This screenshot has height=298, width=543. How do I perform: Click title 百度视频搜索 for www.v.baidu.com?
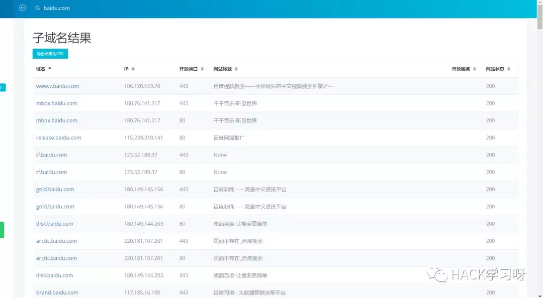273,86
